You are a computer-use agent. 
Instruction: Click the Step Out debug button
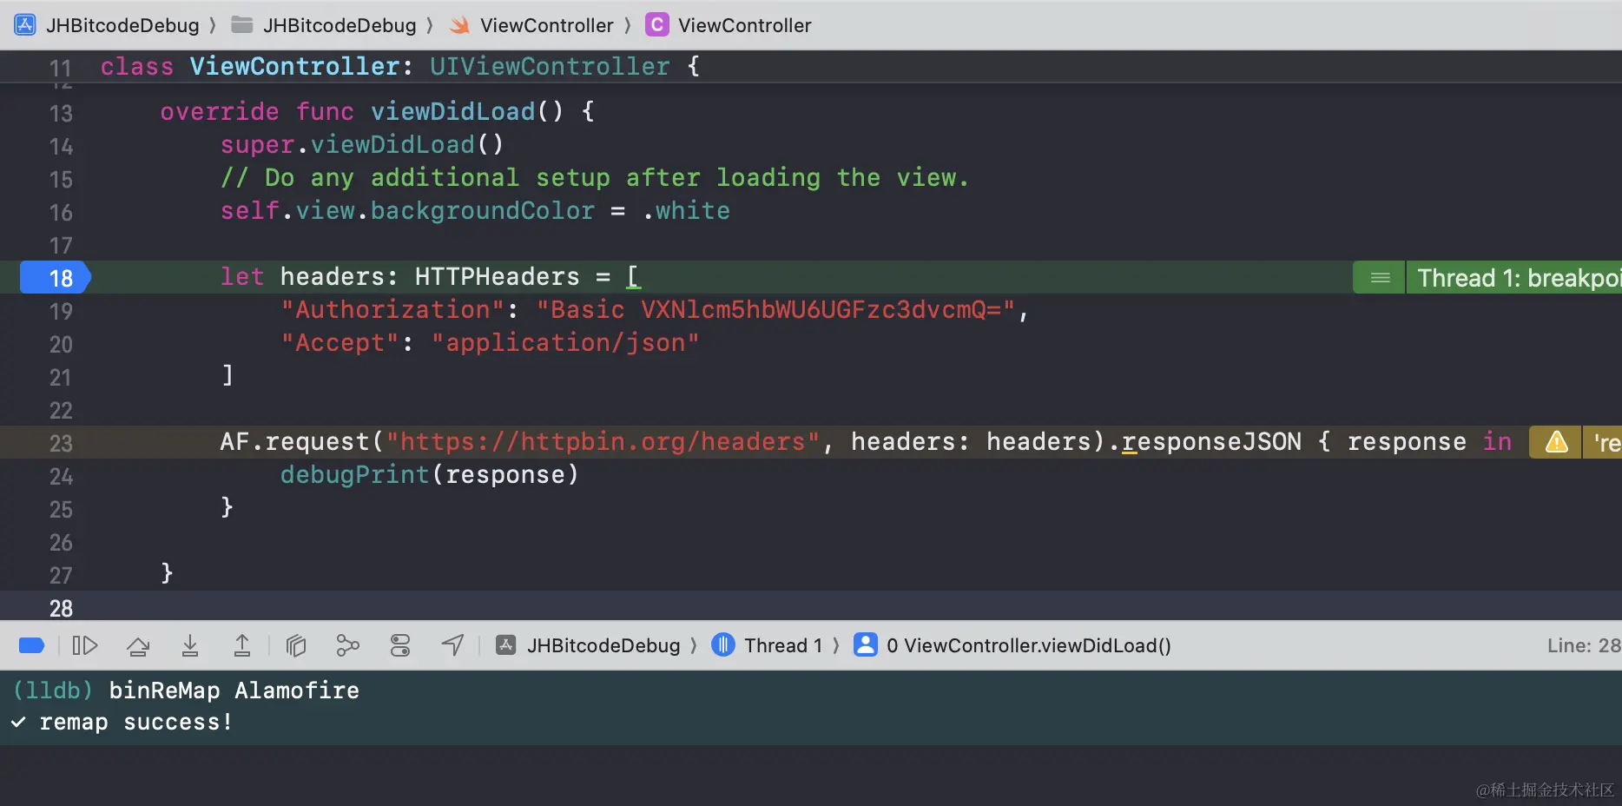pos(242,645)
